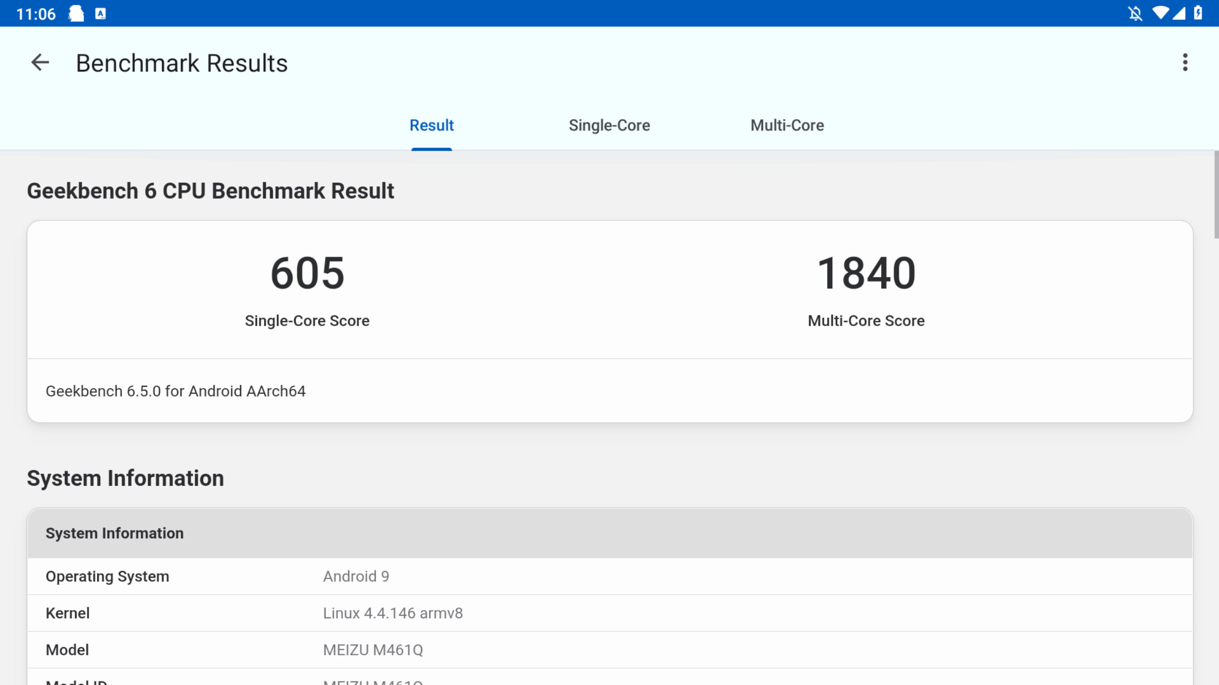1219x685 pixels.
Task: Tap the 'MEIZU M461Q' Model value
Action: tap(373, 650)
